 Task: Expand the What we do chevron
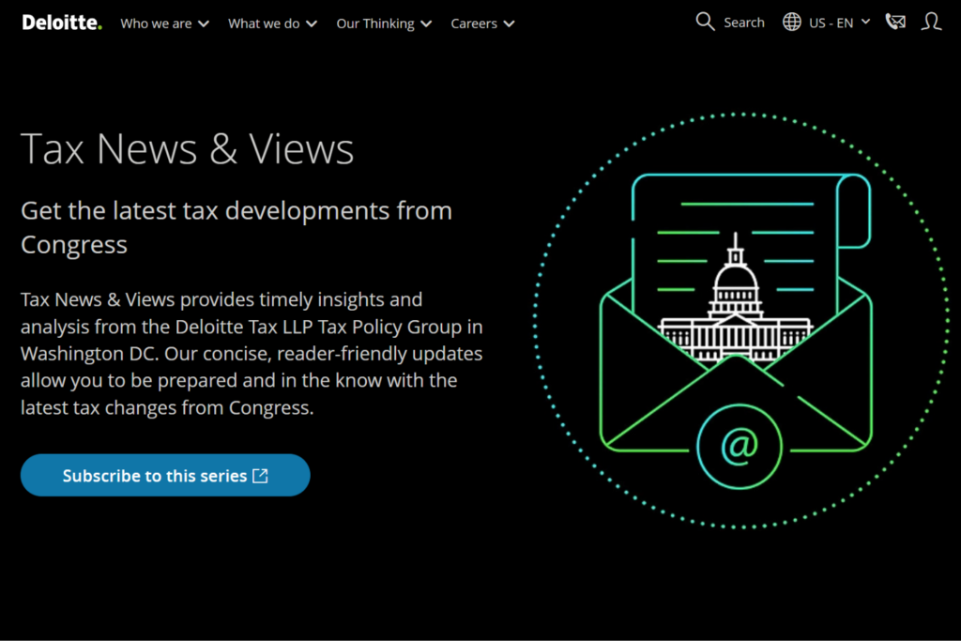(312, 23)
